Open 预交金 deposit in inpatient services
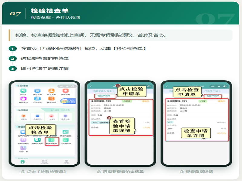 tap(24, 117)
